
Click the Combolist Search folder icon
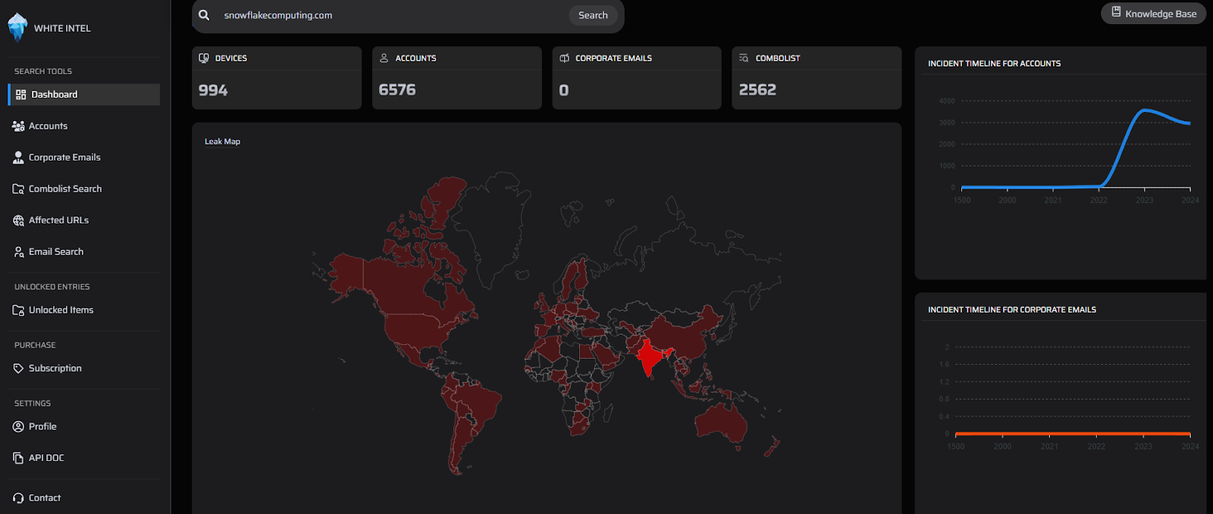click(x=18, y=189)
